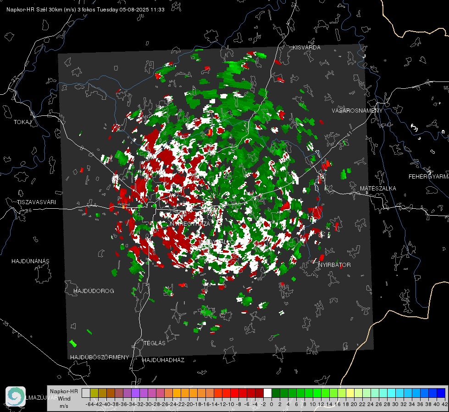Click the NYÍRBÁTOR town label
Image resolution: width=449 pixels, height=412 pixels.
334,265
